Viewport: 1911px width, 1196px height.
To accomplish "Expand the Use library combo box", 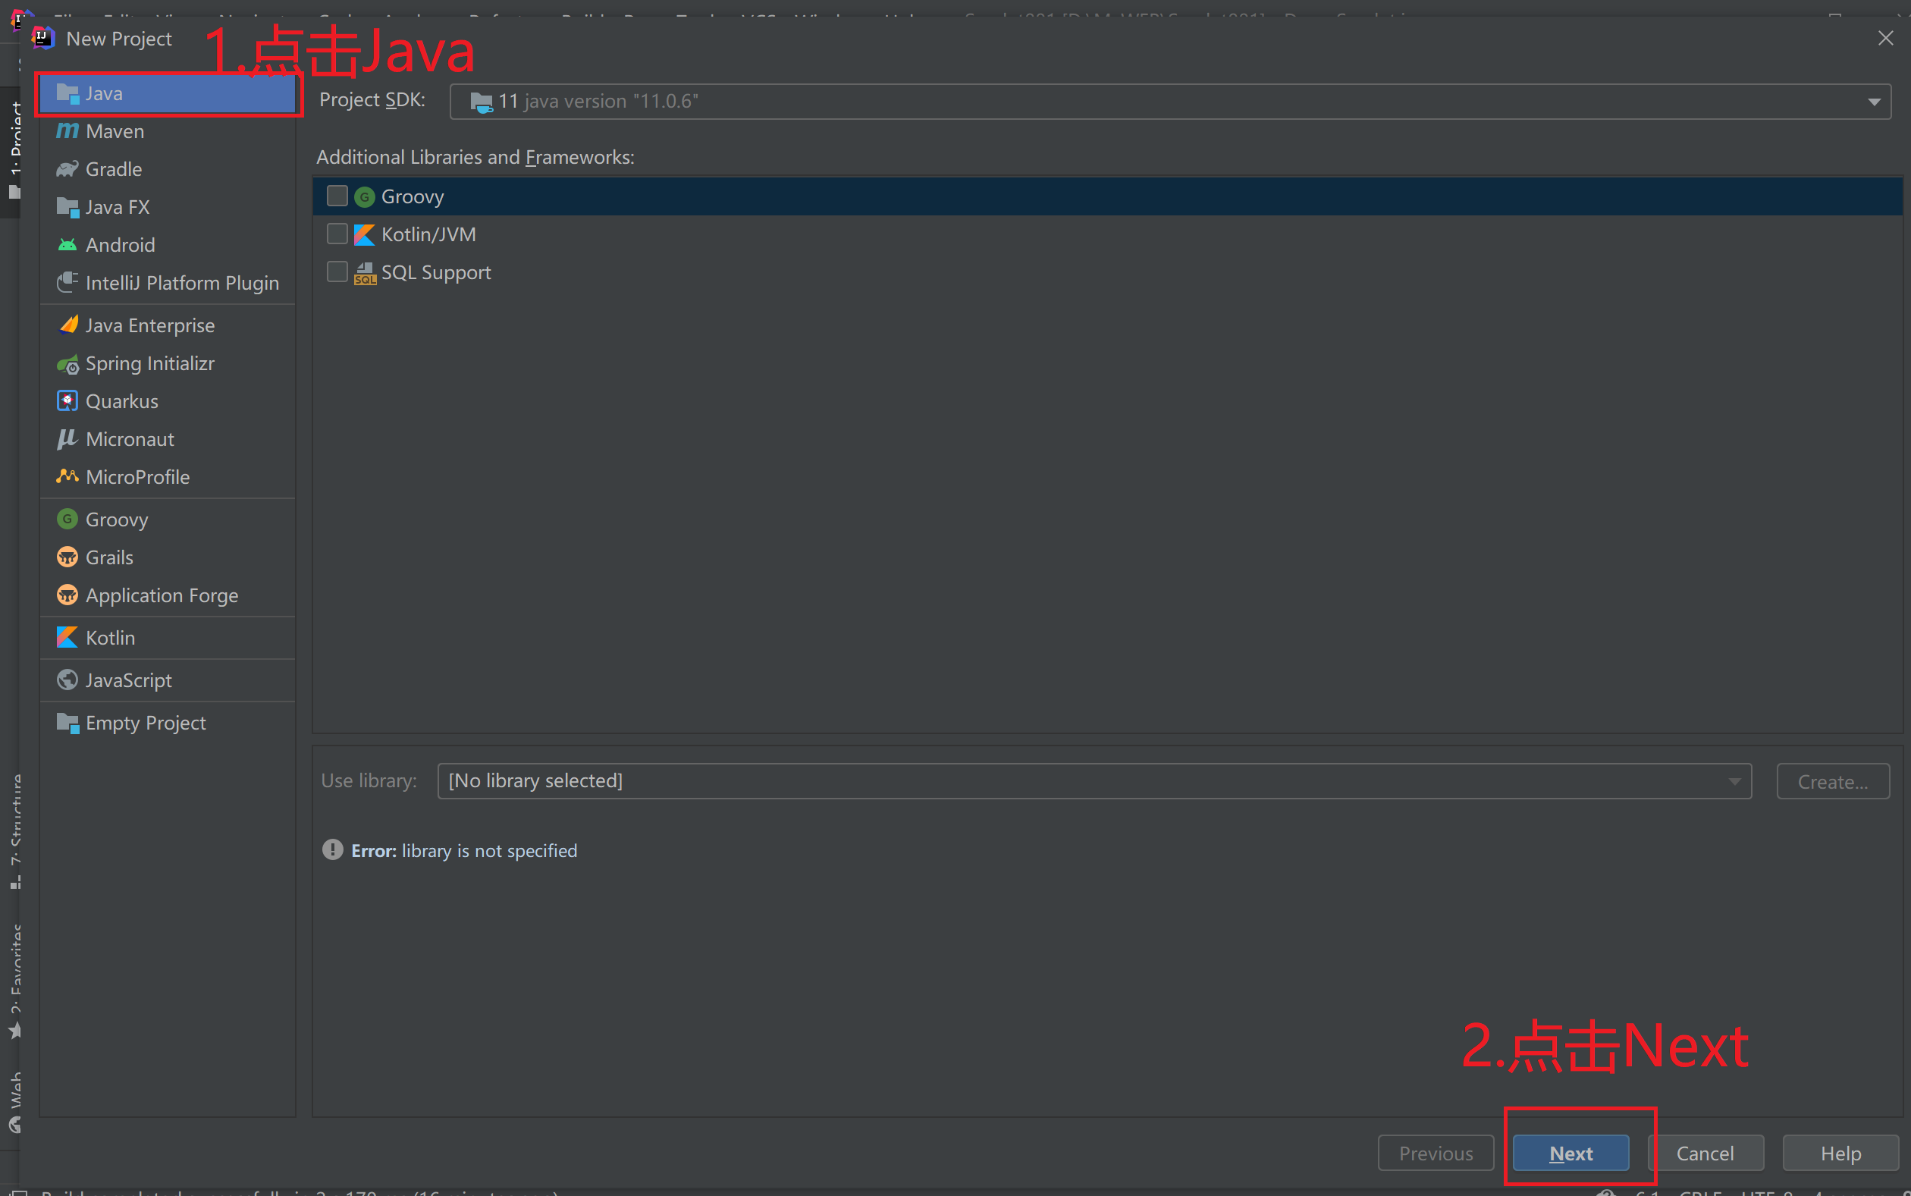I will (1734, 781).
